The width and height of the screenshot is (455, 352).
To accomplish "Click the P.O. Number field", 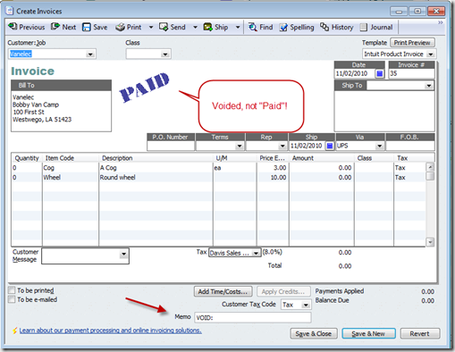I will click(171, 146).
